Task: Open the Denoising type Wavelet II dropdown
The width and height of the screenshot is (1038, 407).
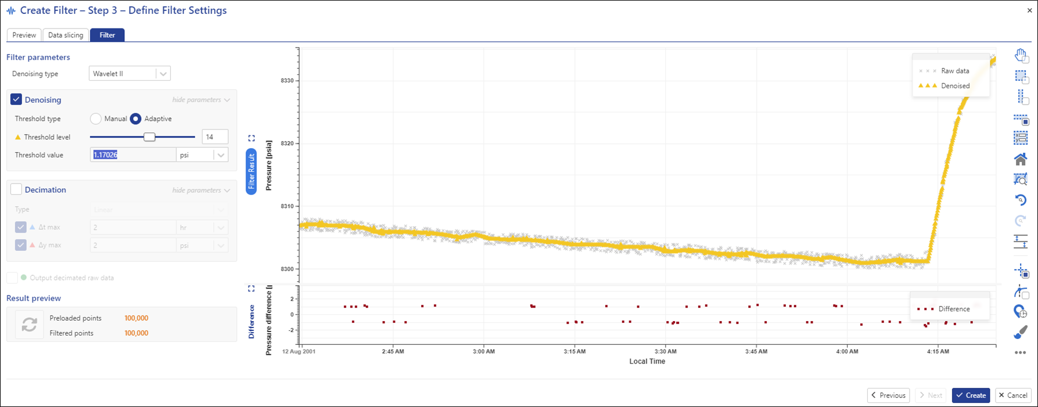Action: coord(130,74)
